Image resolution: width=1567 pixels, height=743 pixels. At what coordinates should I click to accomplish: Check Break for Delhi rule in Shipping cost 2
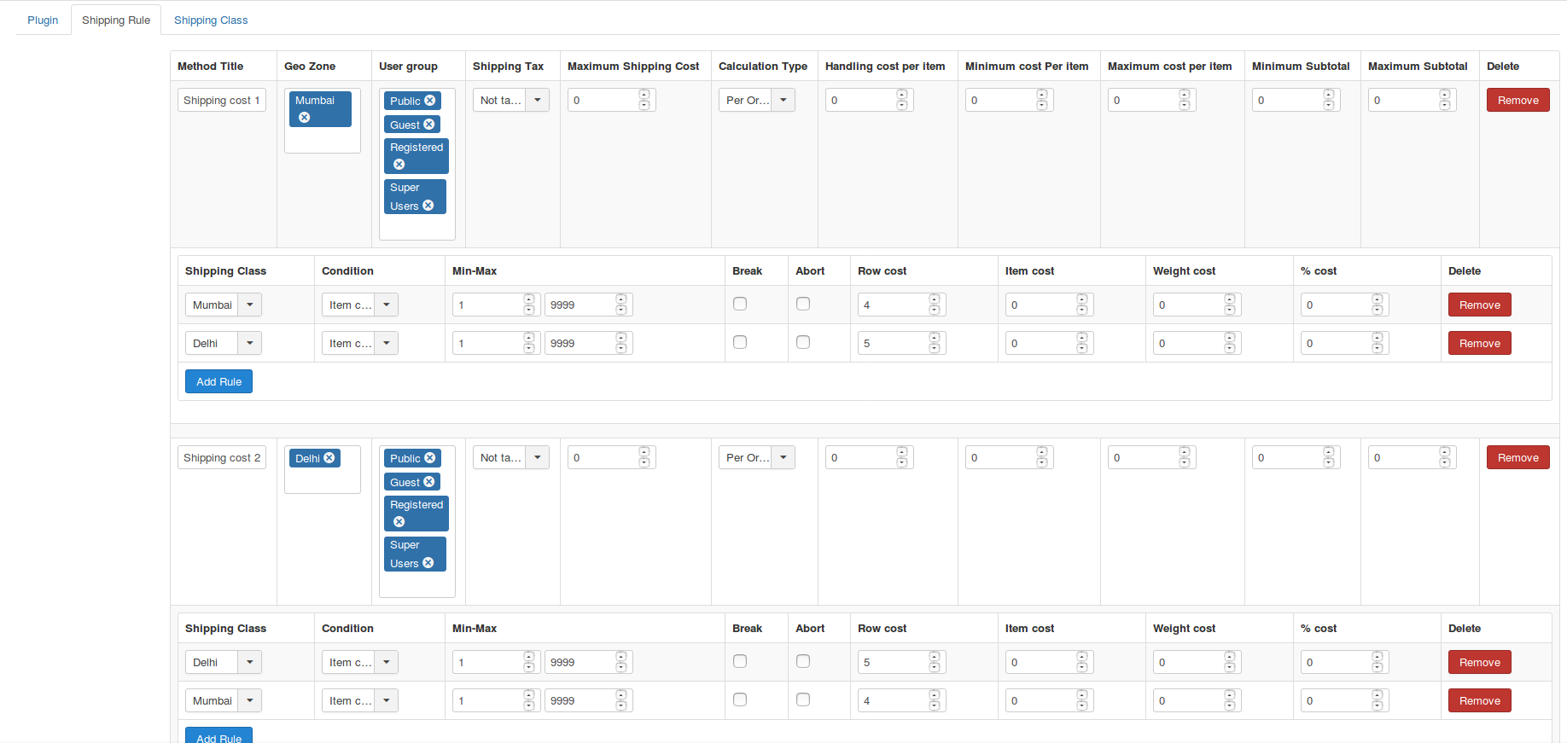(740, 661)
